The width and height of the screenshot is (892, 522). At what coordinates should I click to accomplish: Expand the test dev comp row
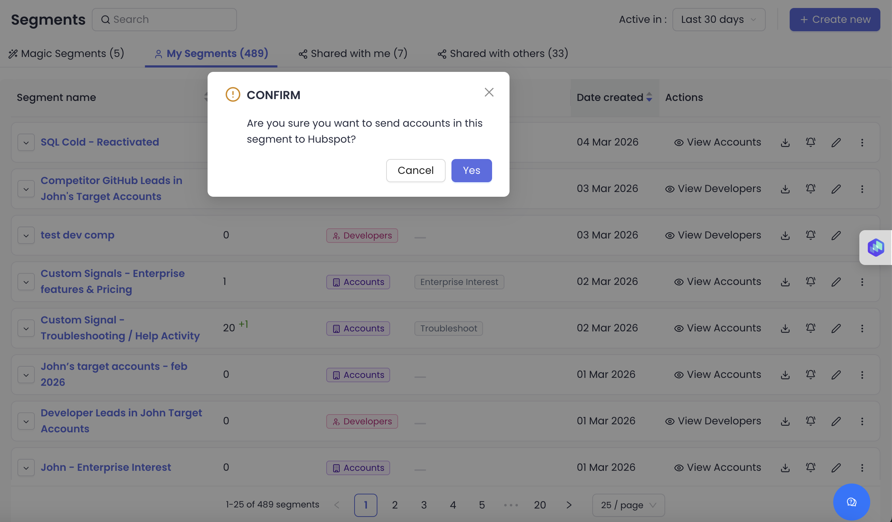tap(26, 236)
